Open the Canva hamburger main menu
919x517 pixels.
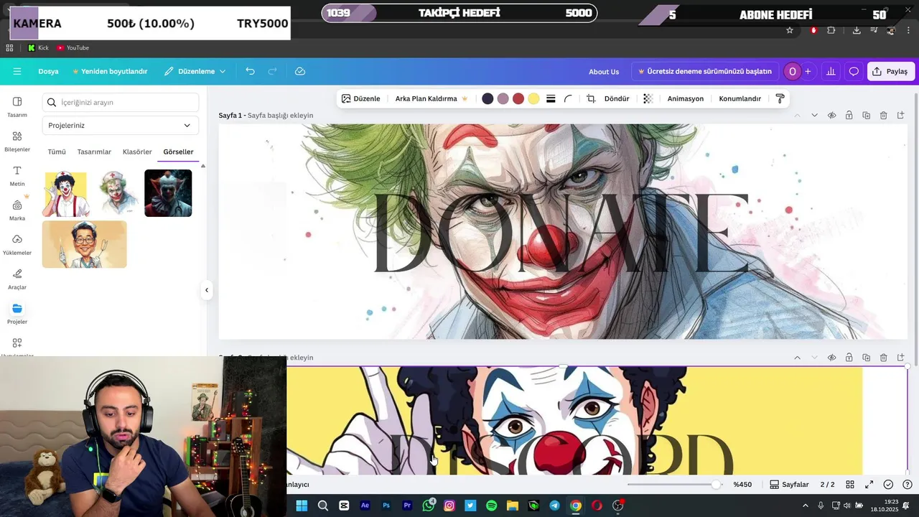(x=17, y=71)
